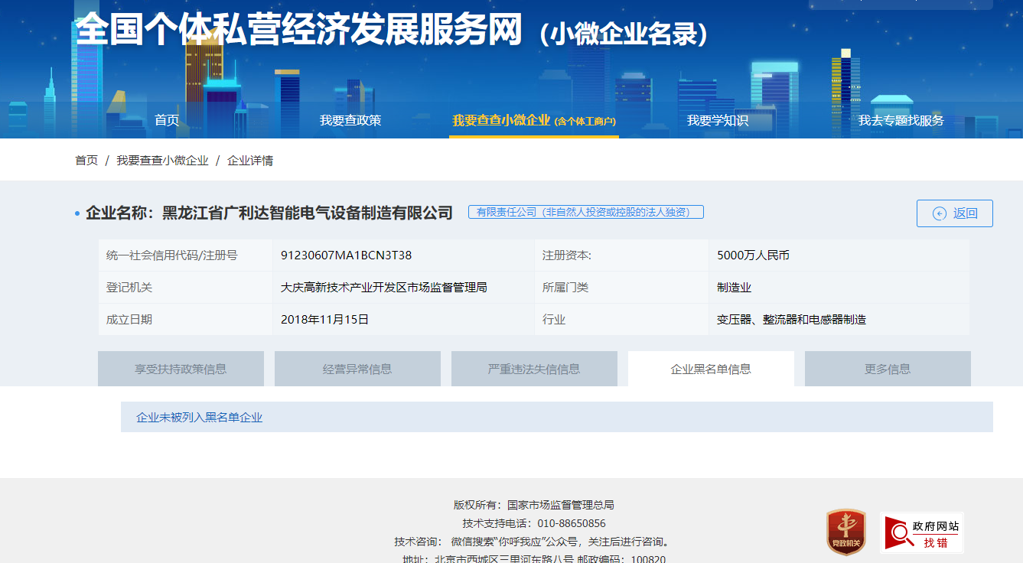Screen dimensions: 1023x563
Task: Switch to 享受扶持政策信息 tab
Action: pos(181,369)
